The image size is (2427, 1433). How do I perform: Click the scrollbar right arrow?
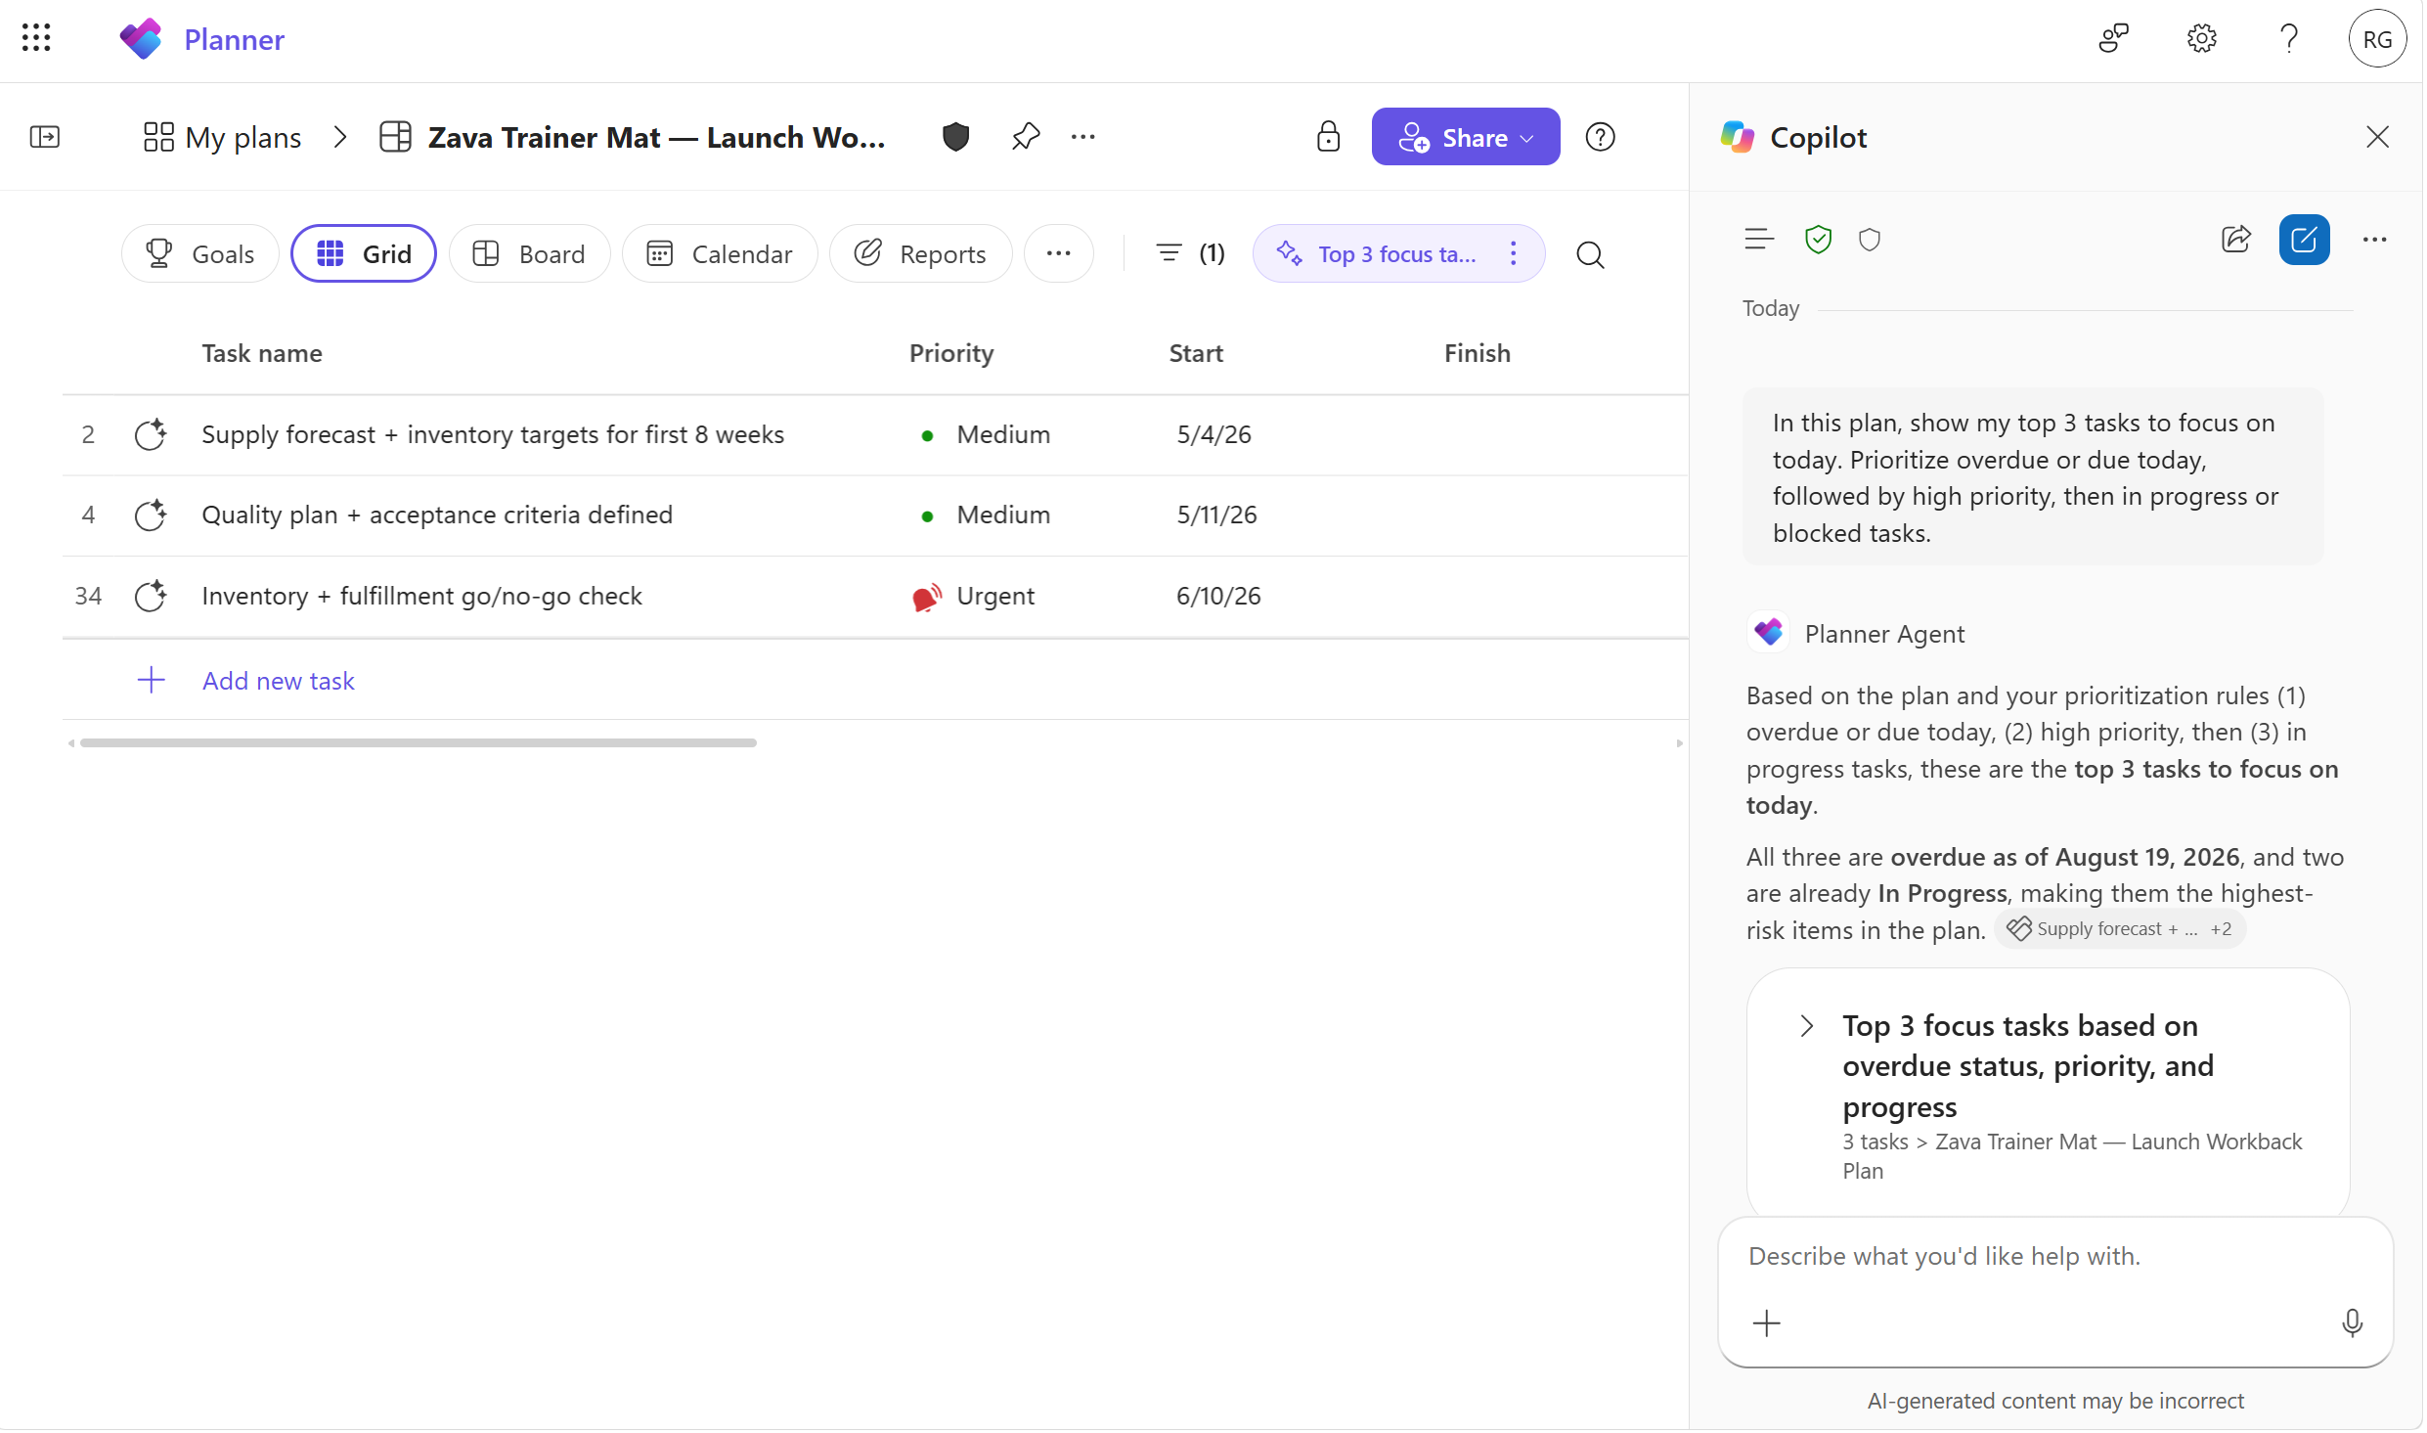(x=1679, y=744)
